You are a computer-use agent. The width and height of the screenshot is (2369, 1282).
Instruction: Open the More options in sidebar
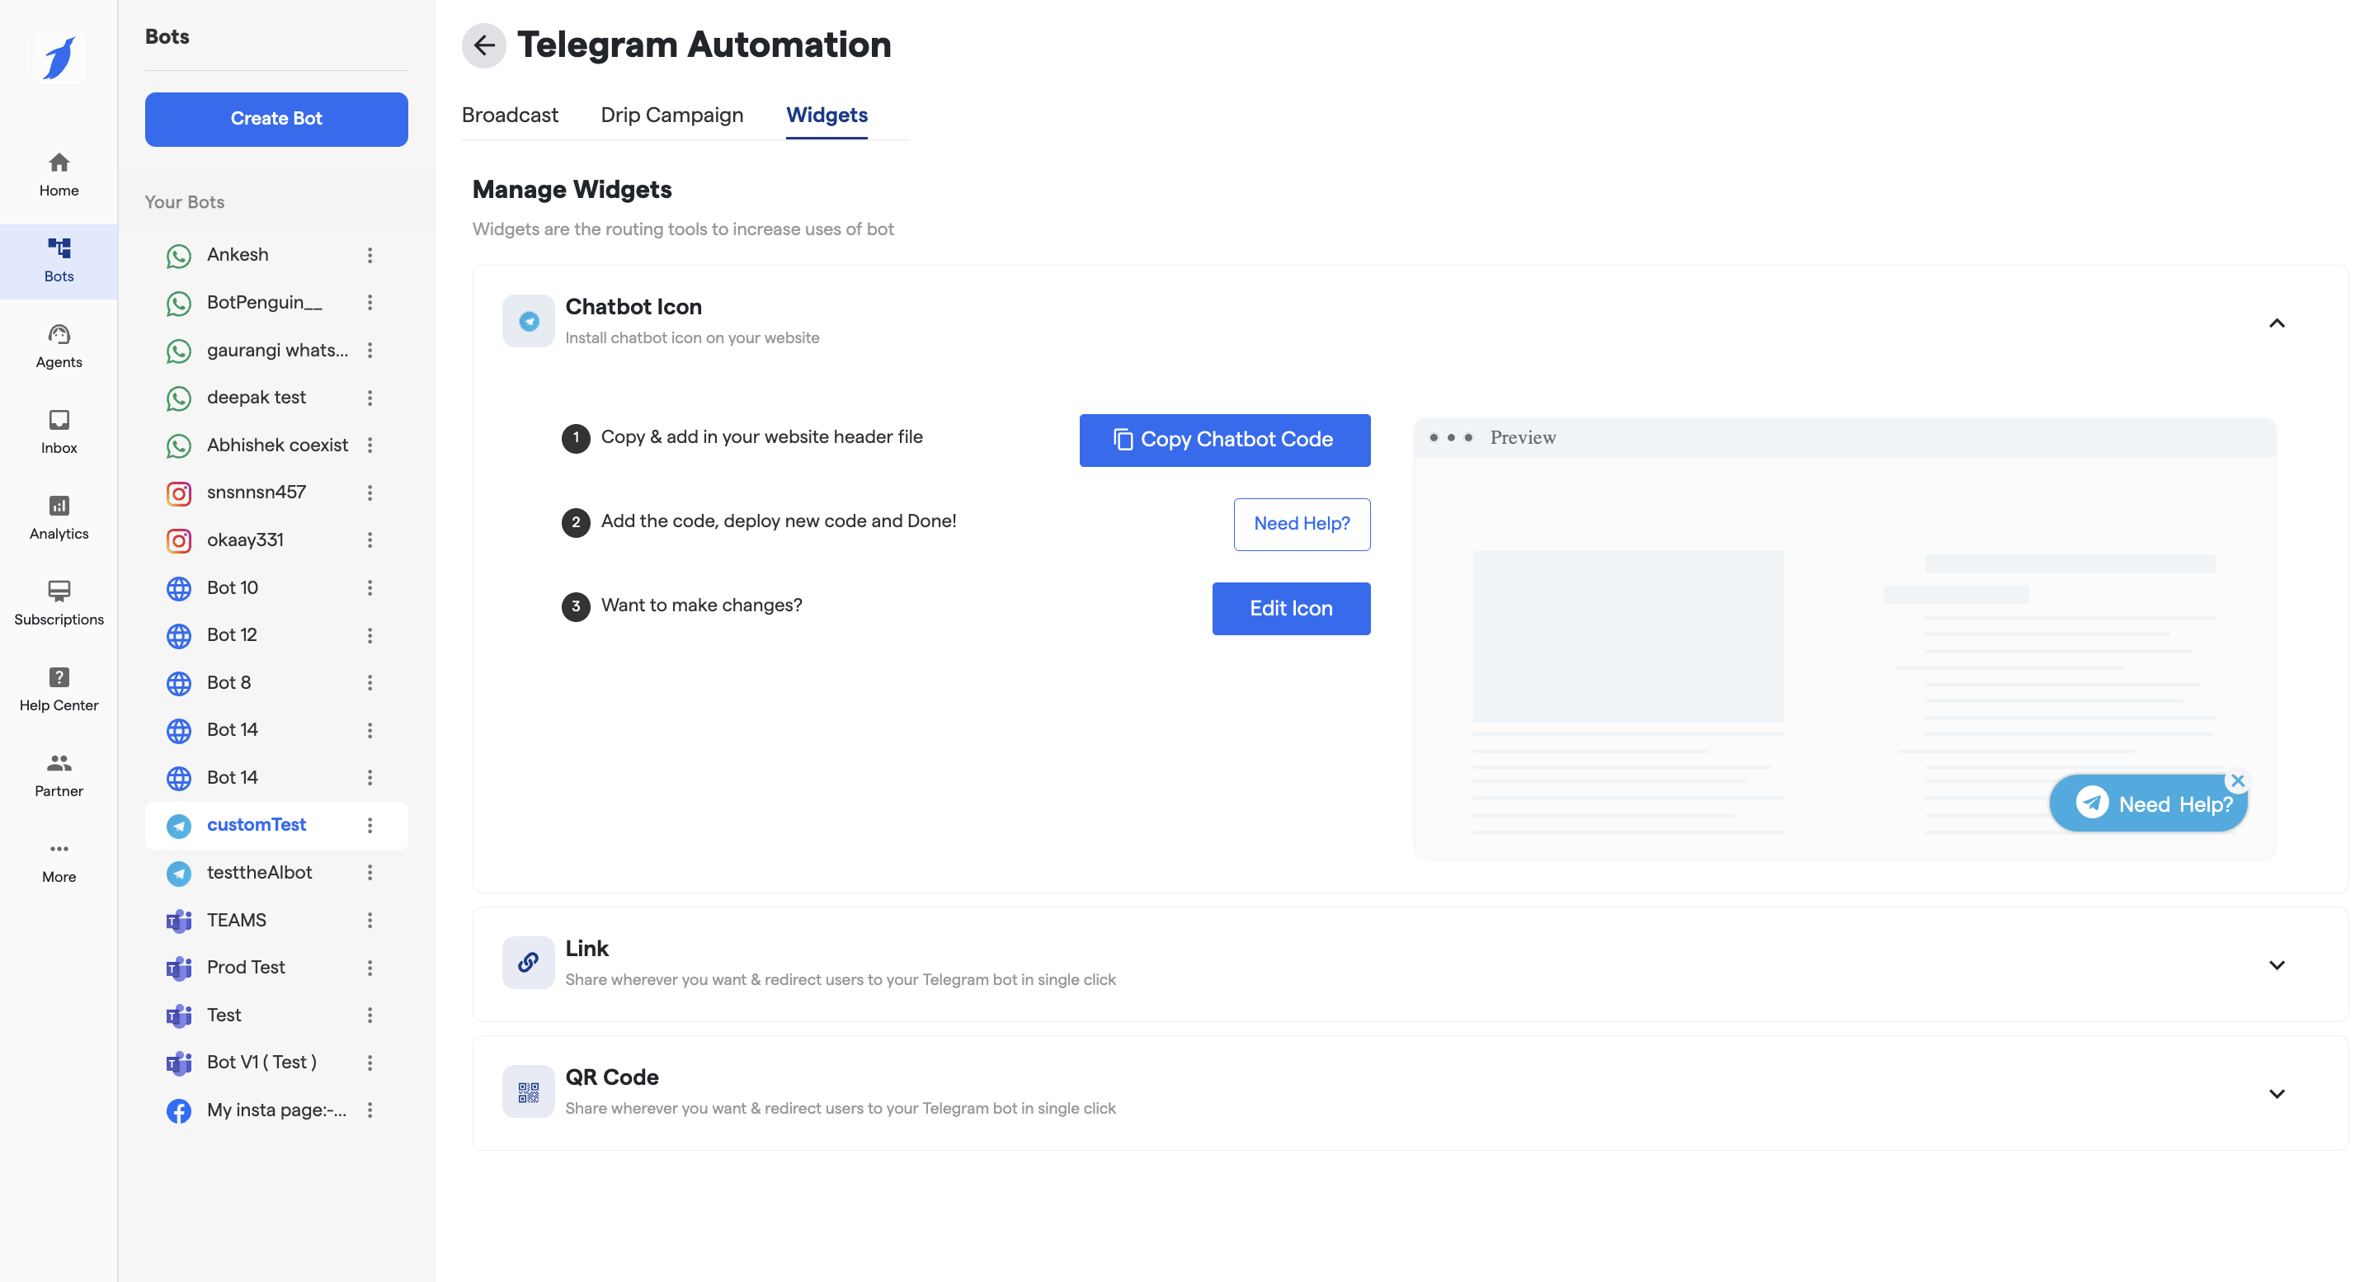pos(59,860)
